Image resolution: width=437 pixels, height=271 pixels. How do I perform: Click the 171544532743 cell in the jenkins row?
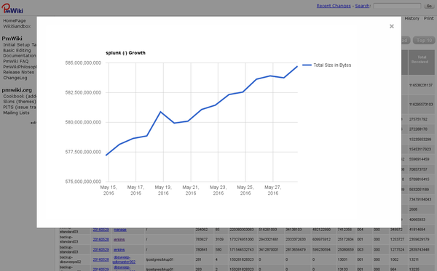pyautogui.click(x=242, y=250)
